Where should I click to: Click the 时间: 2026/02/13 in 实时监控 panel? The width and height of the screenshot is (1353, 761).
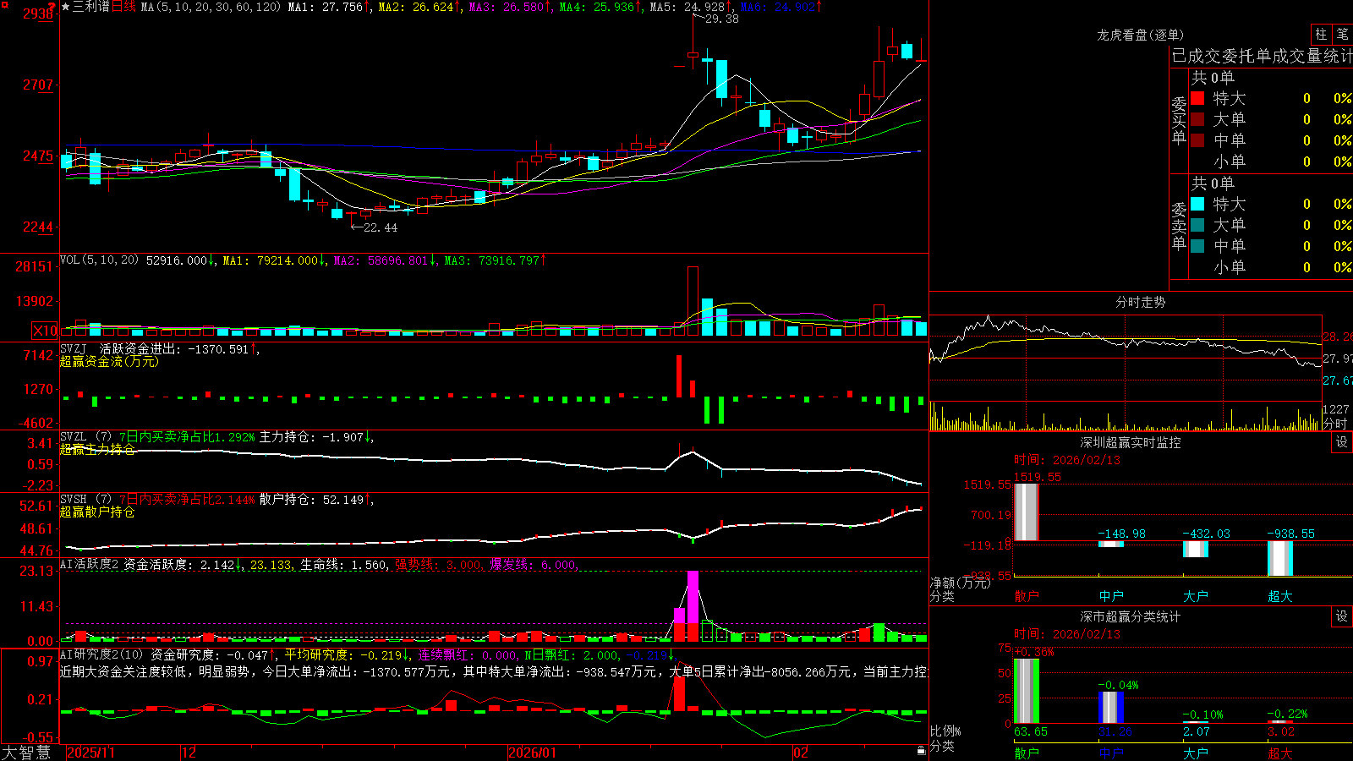pos(1067,460)
